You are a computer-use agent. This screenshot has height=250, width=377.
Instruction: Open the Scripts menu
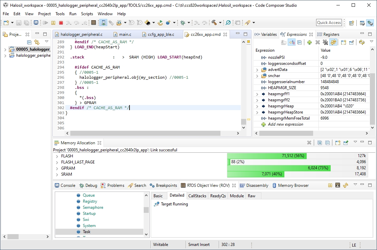tap(87, 14)
